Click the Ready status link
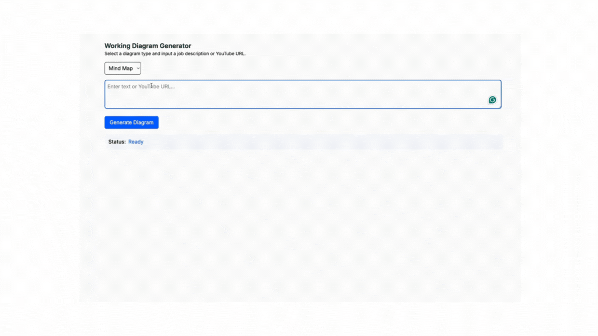 pyautogui.click(x=135, y=142)
